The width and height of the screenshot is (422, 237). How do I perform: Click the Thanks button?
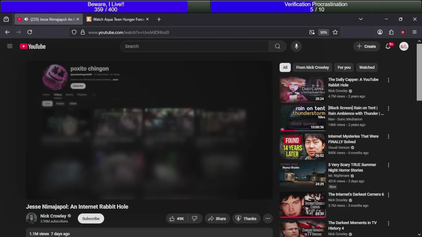(246, 219)
